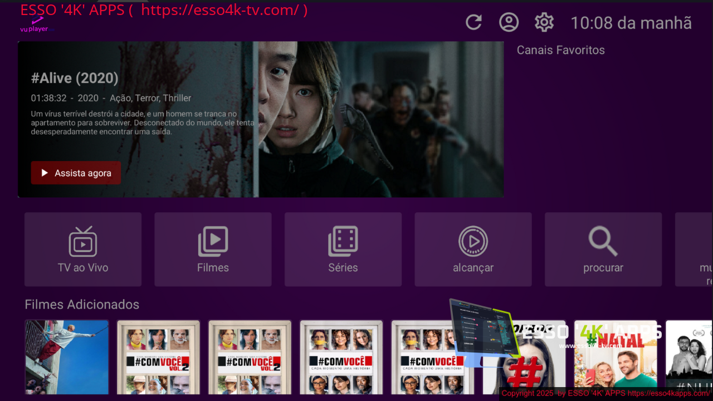Click the film-strip icon in Séries
713x401 pixels.
point(343,241)
